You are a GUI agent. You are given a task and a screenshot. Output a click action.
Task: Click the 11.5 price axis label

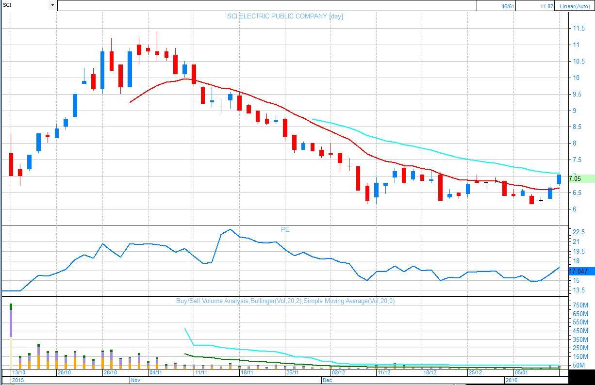578,29
